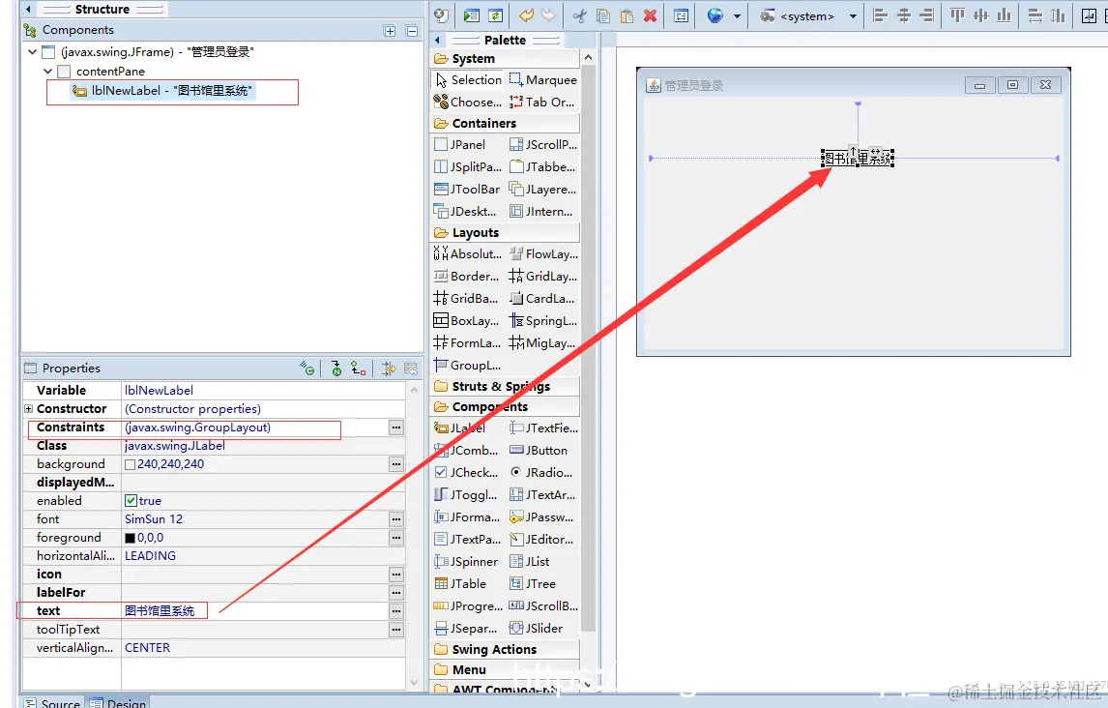Screen dimensions: 1108x708
Task: Click the Components palette category header
Action: [x=505, y=407]
